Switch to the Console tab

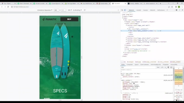tap(139, 10)
